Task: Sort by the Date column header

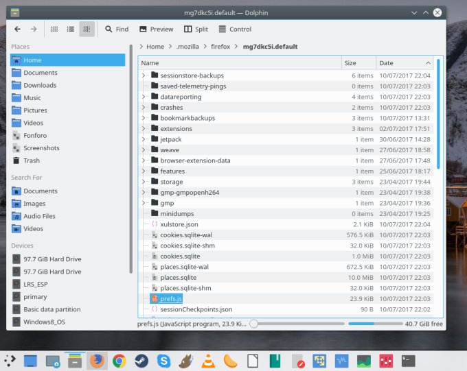Action: tap(404, 62)
